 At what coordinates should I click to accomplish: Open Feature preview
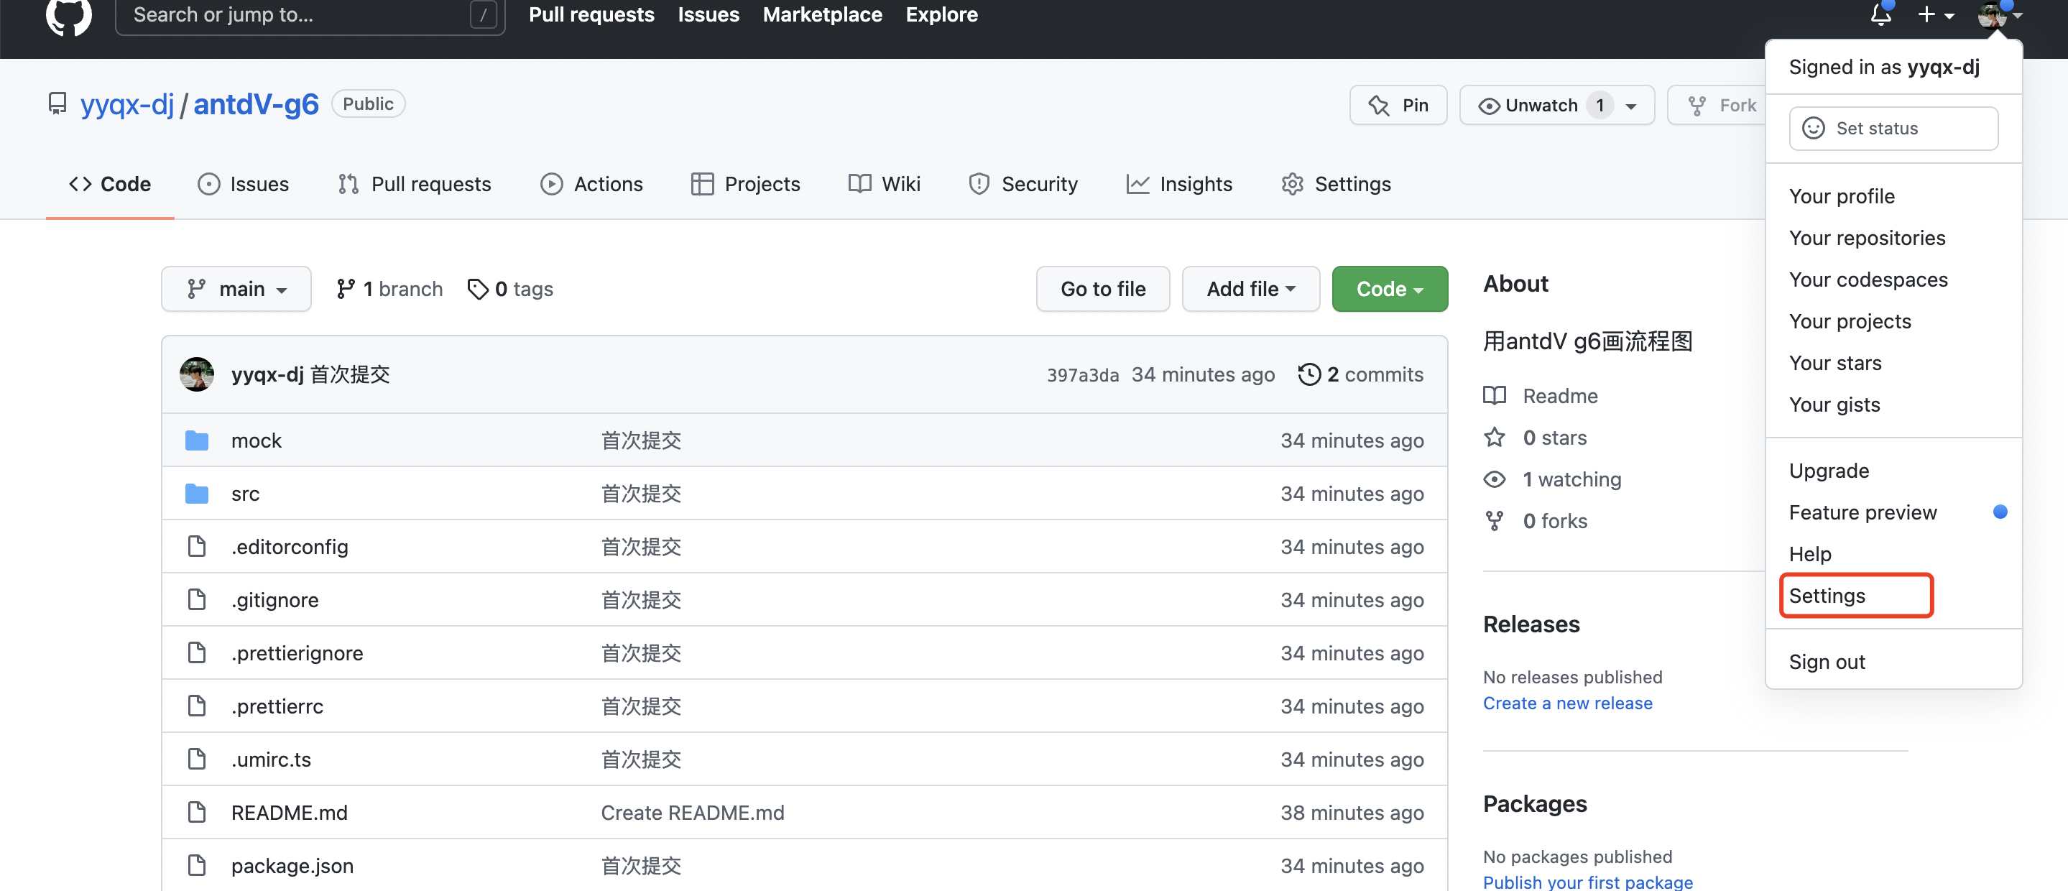[1862, 512]
